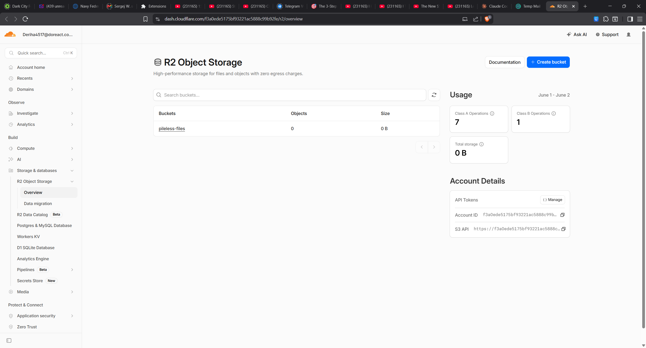Click the Quick search box
Screen dimensions: 646x348
click(x=41, y=53)
